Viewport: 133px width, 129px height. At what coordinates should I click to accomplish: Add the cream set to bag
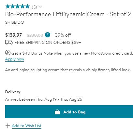[x=69, y=112]
